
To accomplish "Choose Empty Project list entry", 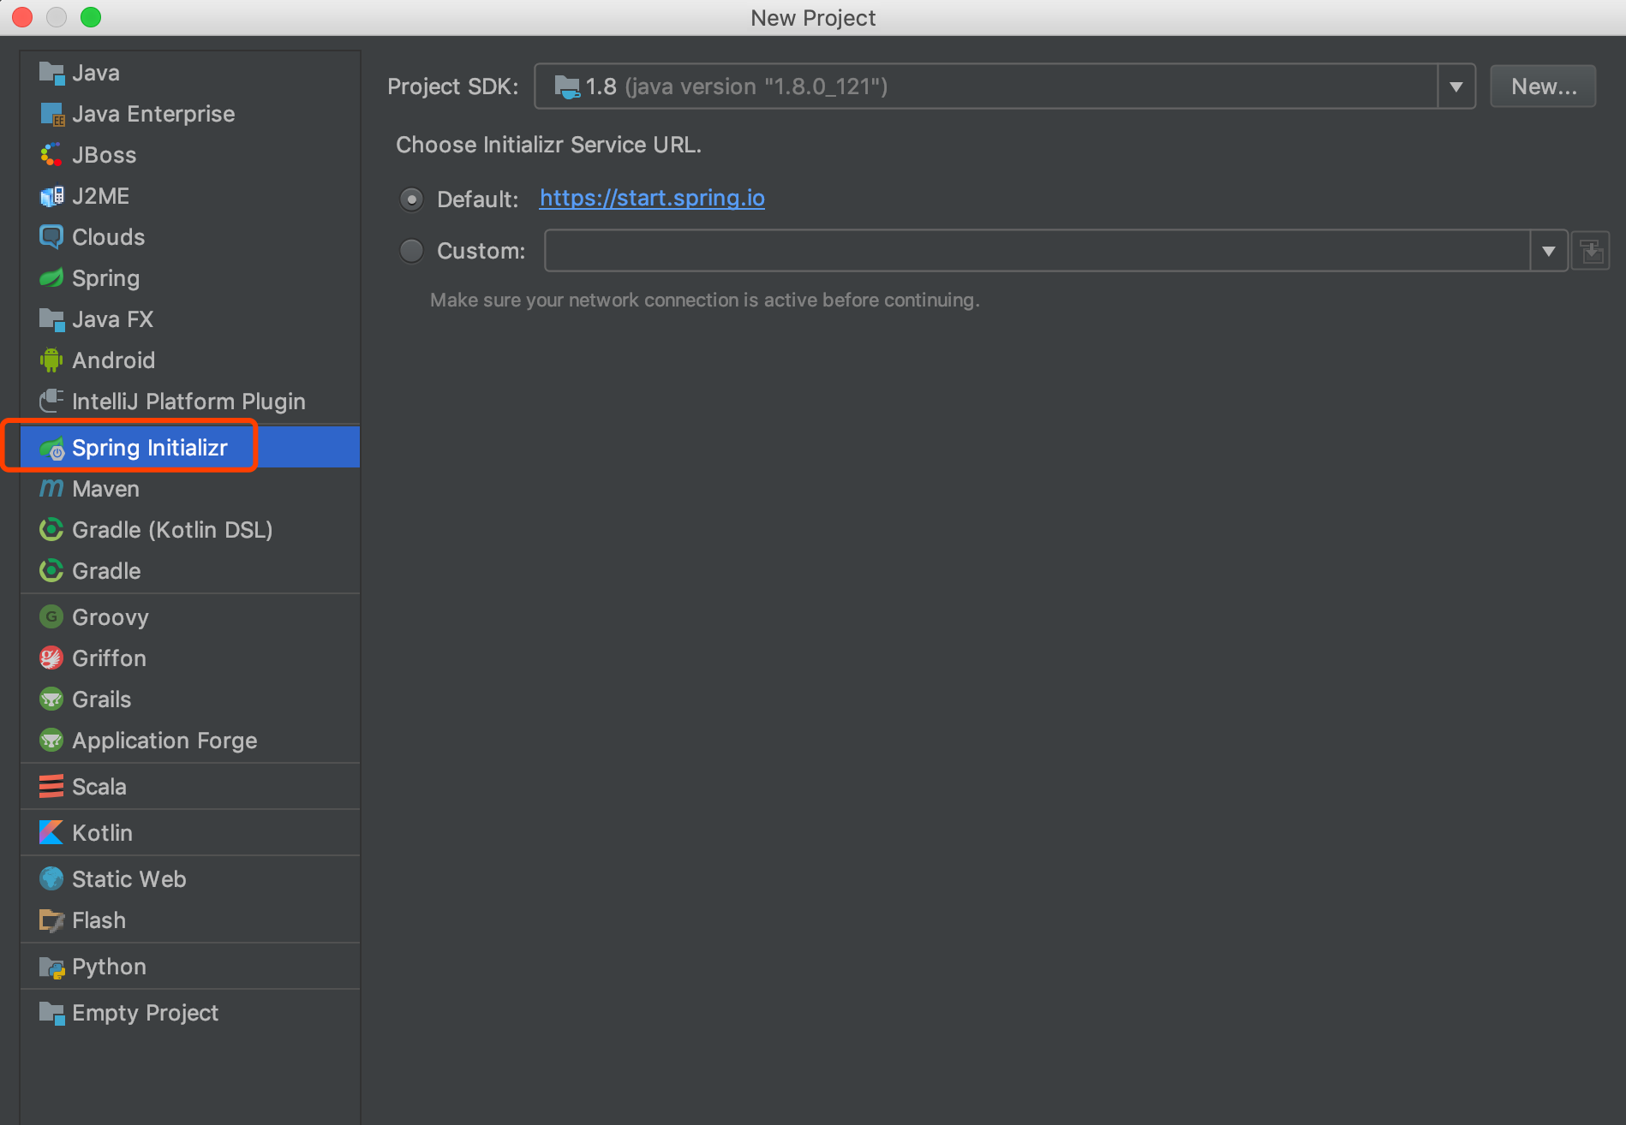I will 190,1014.
